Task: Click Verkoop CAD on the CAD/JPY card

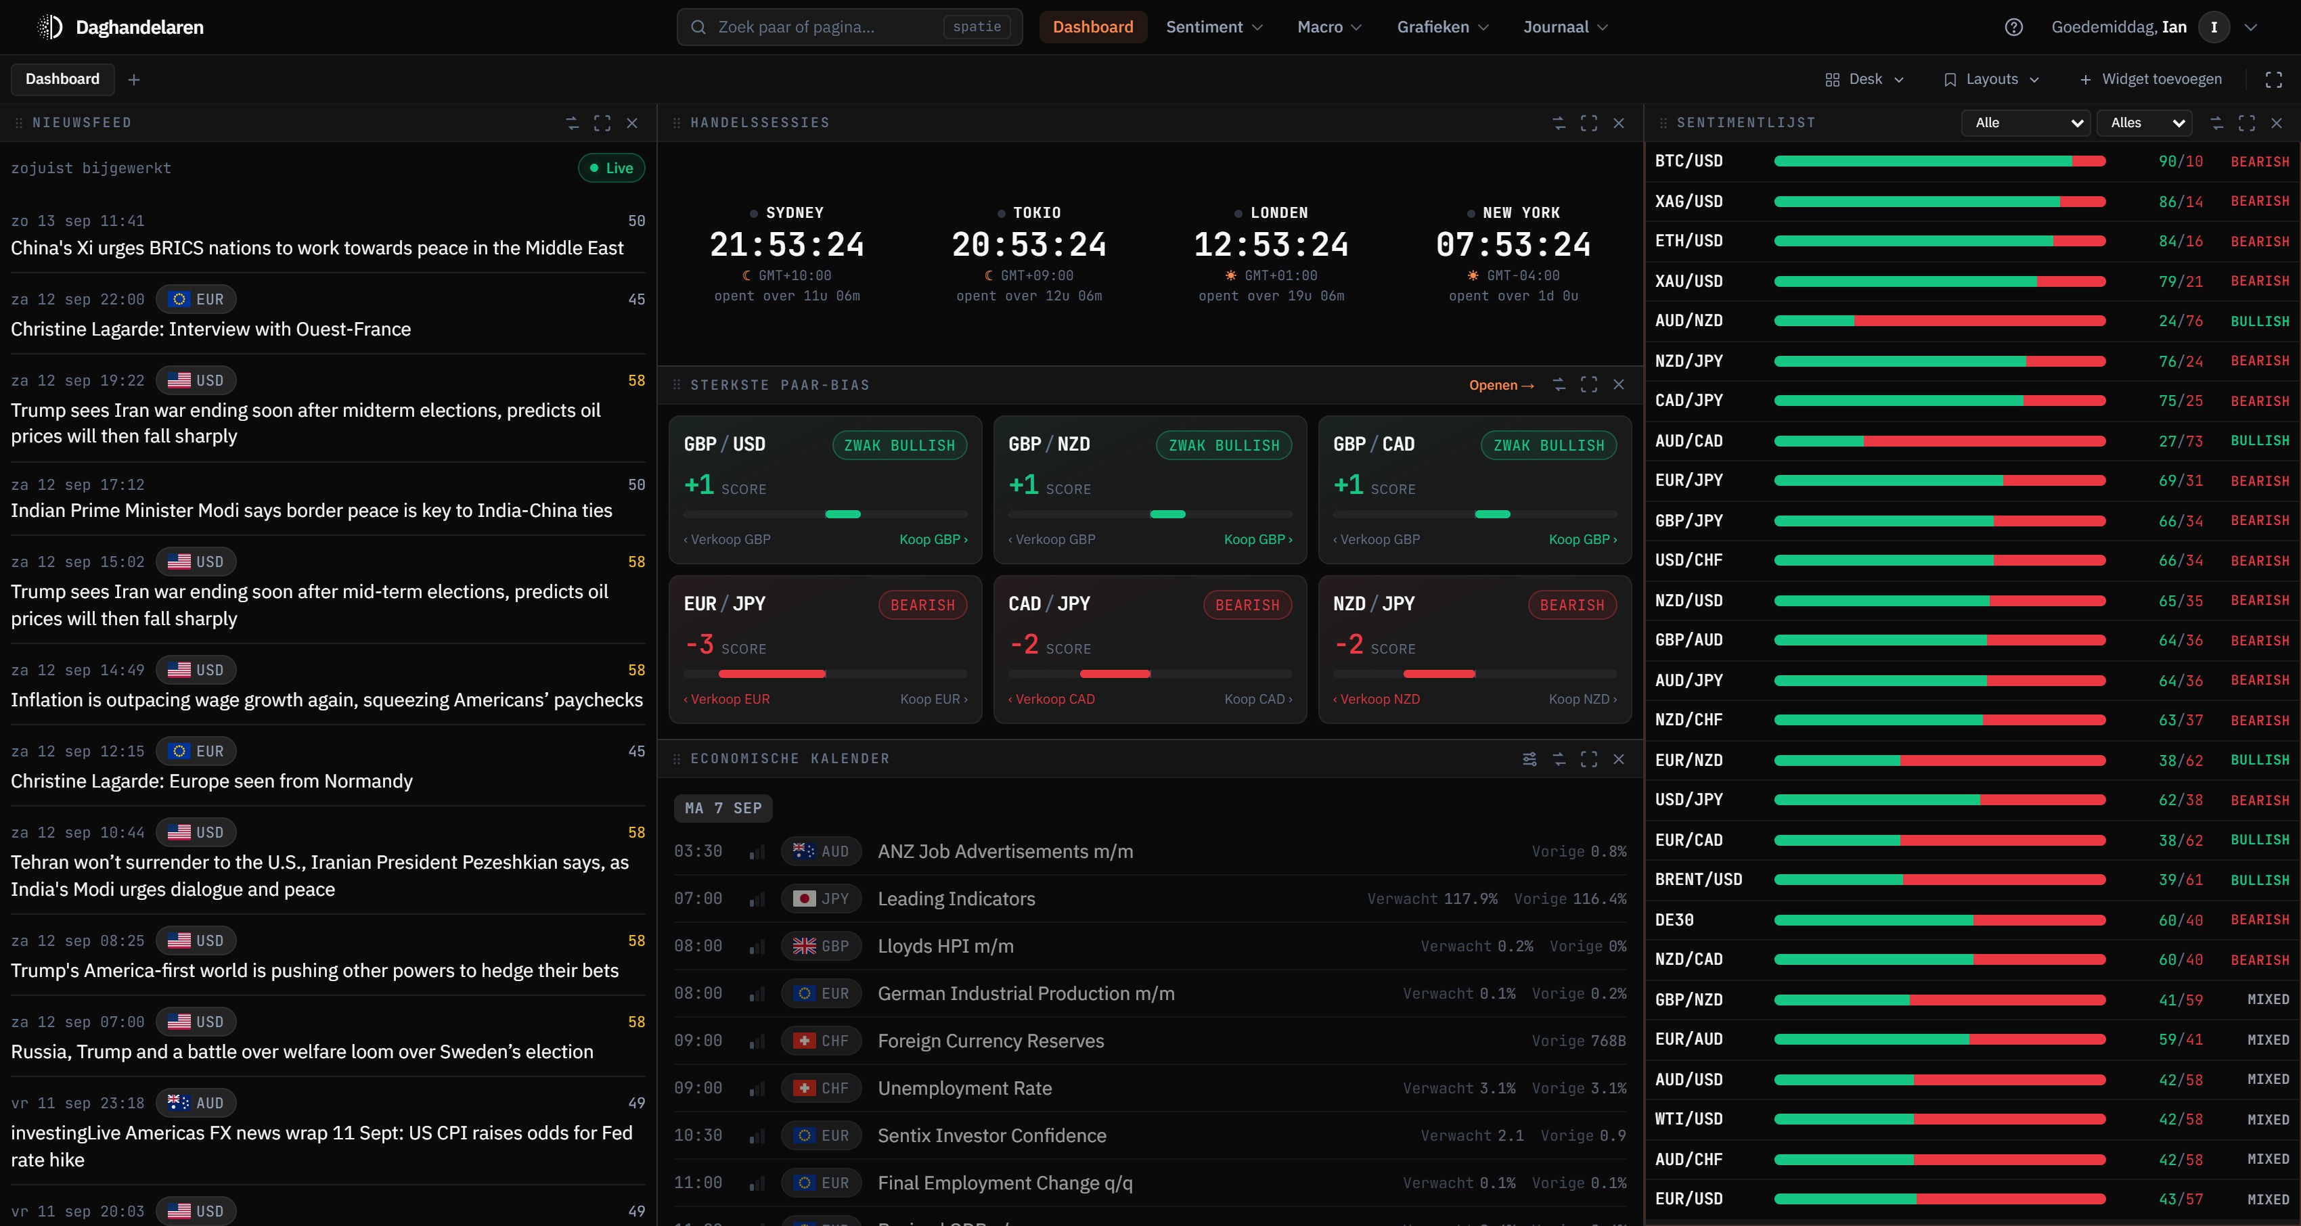Action: [1051, 699]
